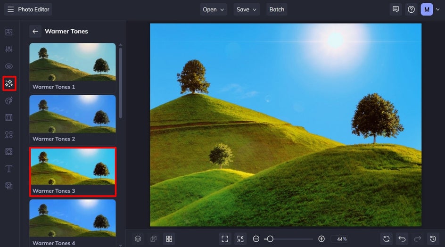The width and height of the screenshot is (445, 247).
Task: Open the Frames tool in sidebar
Action: (x=9, y=117)
